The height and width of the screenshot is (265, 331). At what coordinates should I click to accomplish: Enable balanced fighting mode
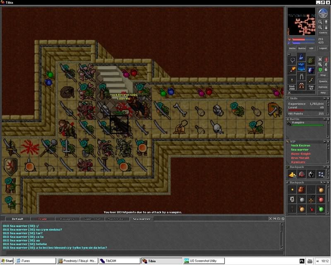320,65
